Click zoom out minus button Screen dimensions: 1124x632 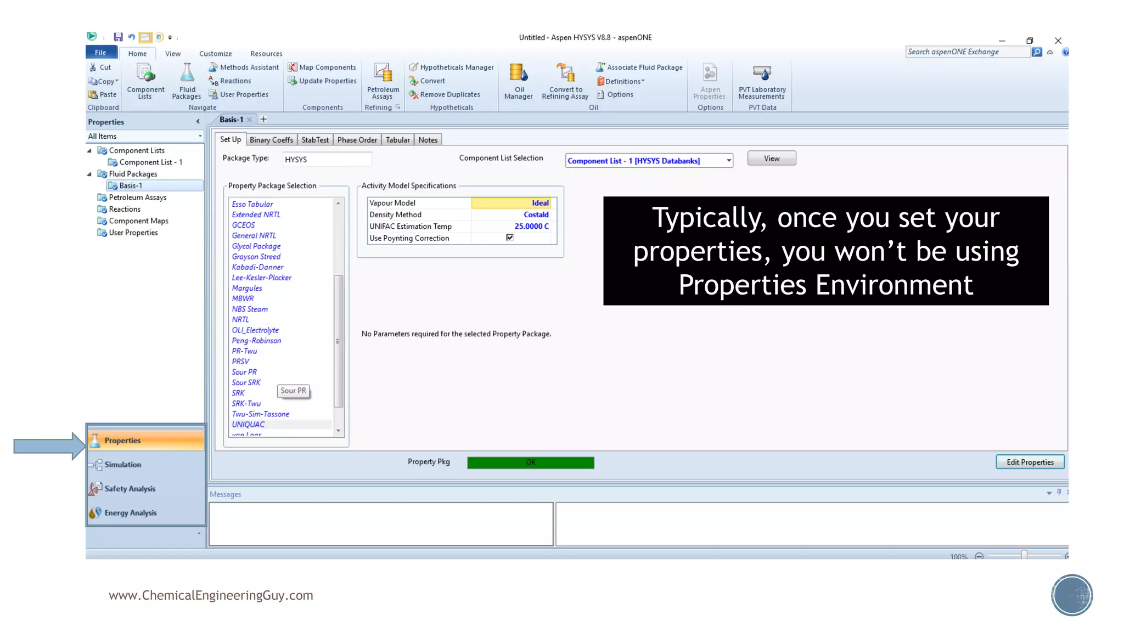pos(979,556)
